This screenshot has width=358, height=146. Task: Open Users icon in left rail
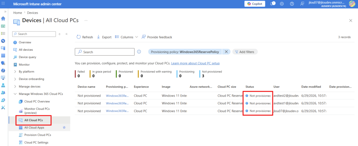pos(3,86)
